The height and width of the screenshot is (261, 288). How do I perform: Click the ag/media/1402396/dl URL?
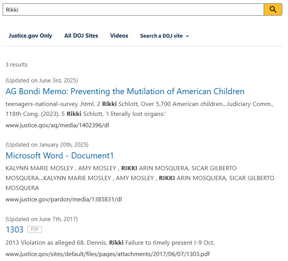tap(57, 125)
